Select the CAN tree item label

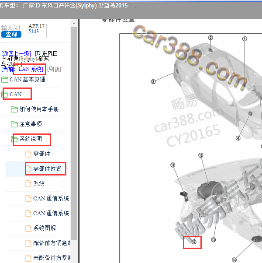[16, 94]
